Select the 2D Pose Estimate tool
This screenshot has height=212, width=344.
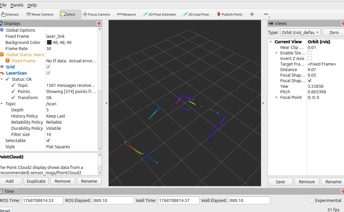[159, 14]
